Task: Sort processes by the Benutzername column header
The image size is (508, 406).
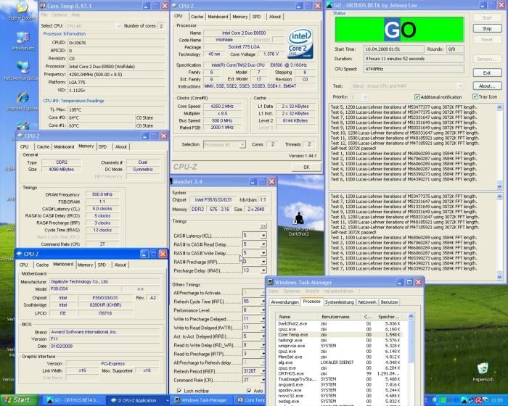Action: (341, 316)
